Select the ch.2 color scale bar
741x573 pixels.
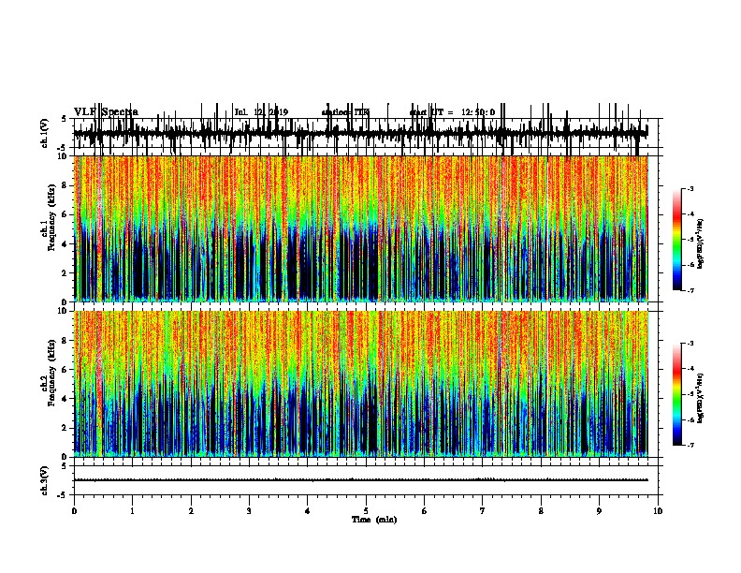[x=677, y=394]
